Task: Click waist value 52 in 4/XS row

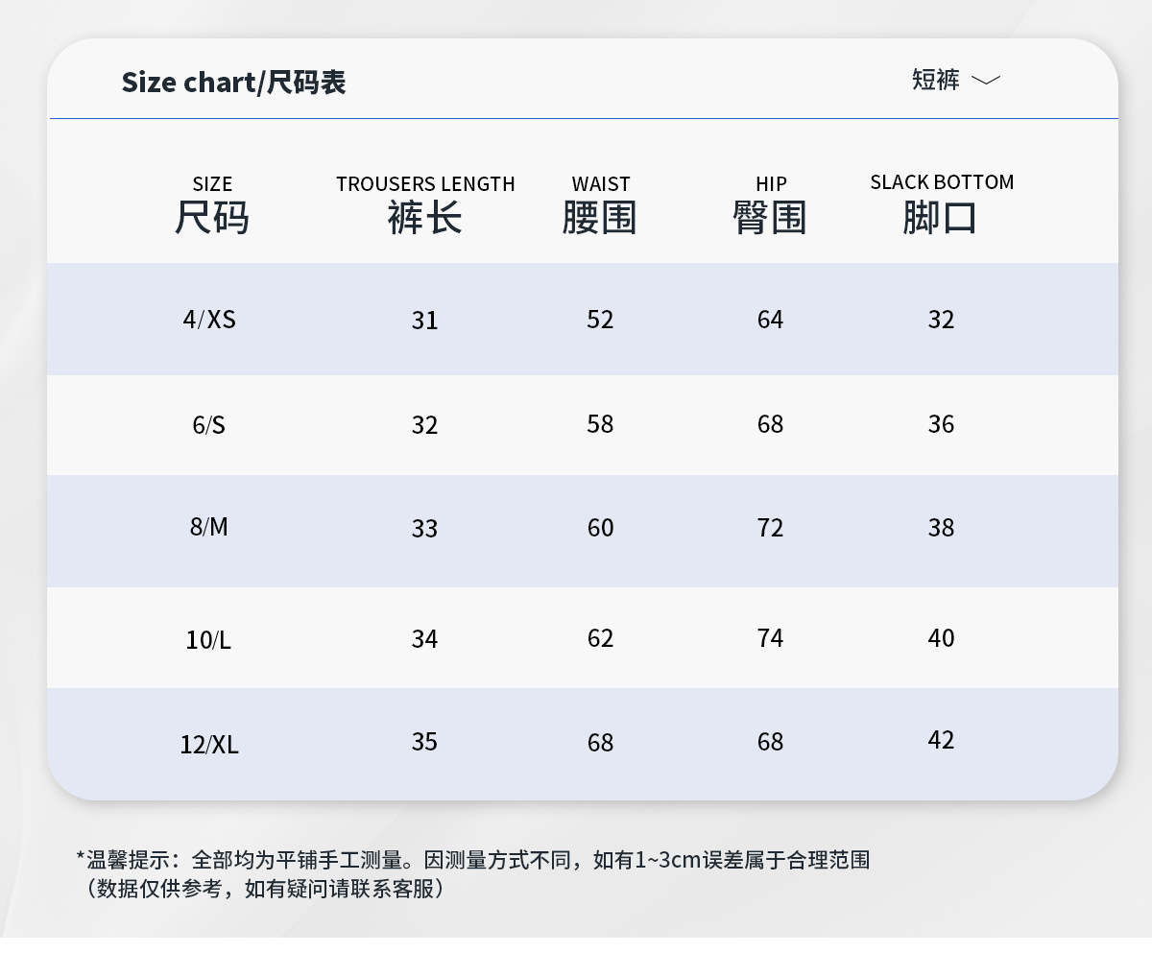Action: pyautogui.click(x=600, y=320)
